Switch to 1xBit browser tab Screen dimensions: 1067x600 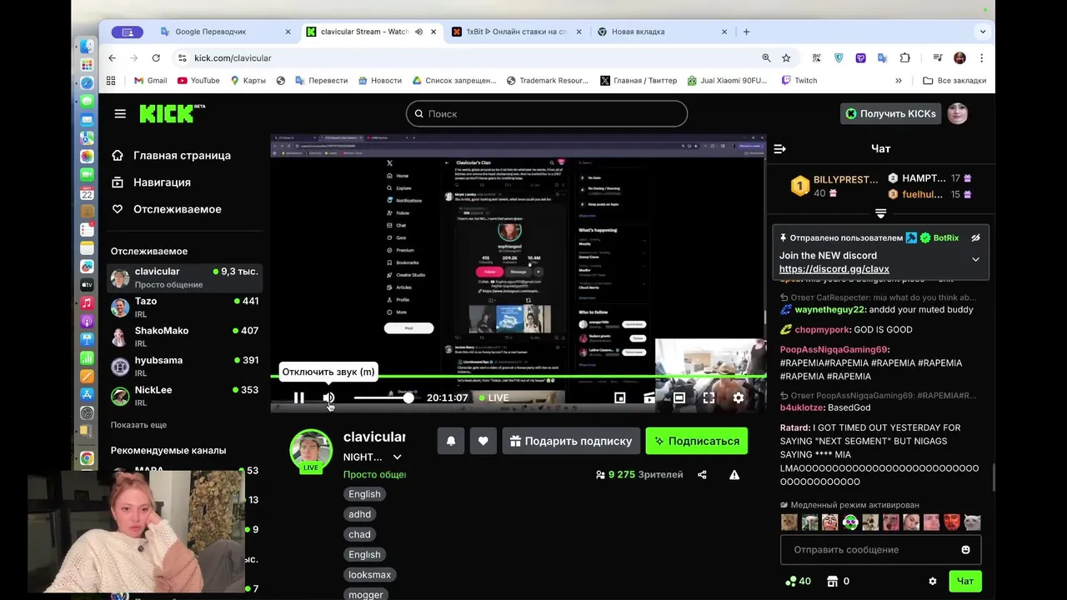(515, 32)
